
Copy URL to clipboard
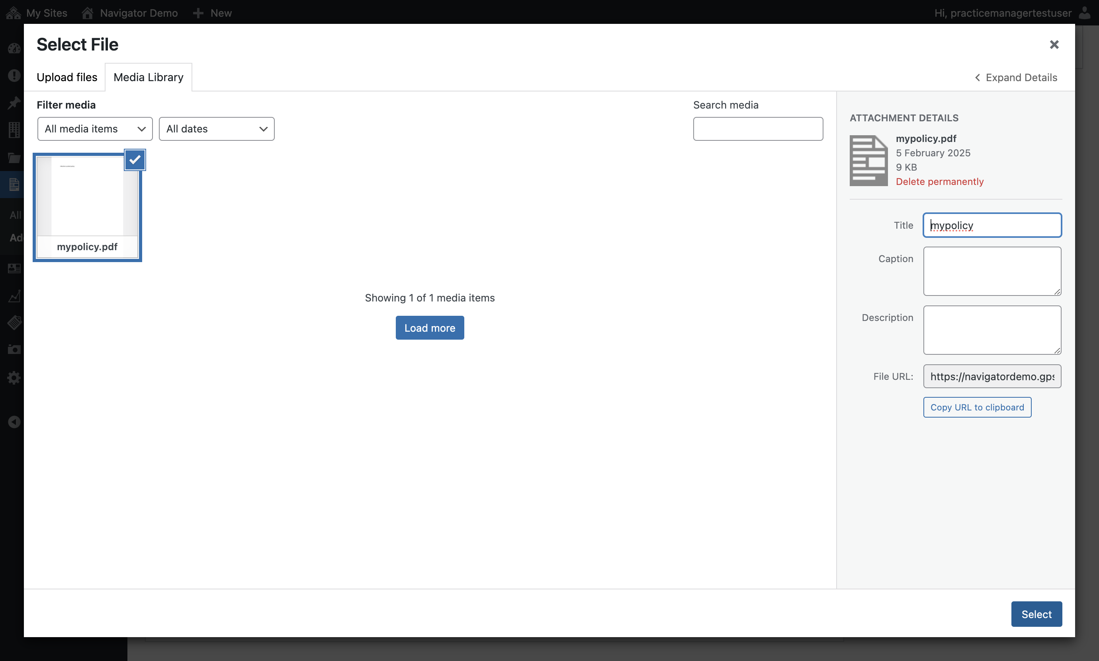click(x=977, y=407)
